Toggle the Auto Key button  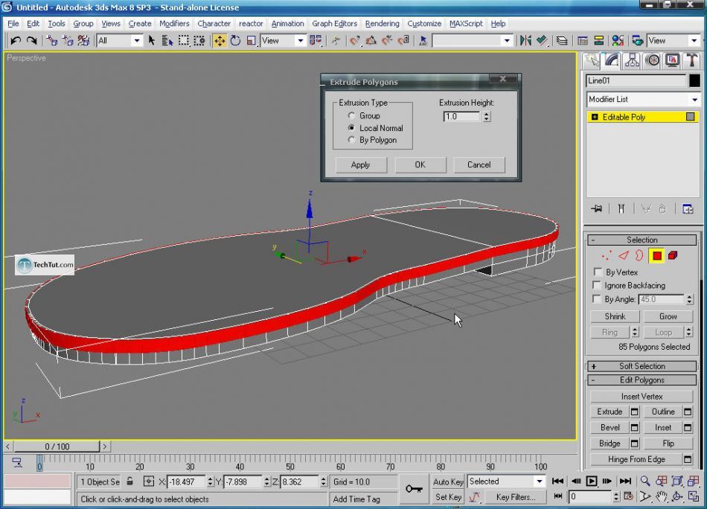pos(448,481)
